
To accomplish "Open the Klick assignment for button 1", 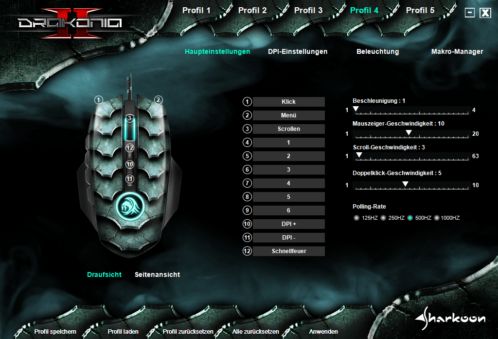I will pos(288,102).
